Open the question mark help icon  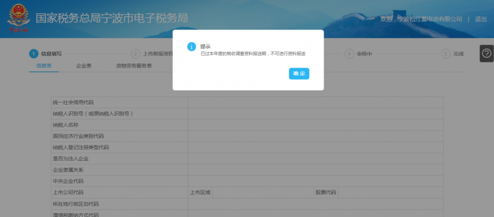487,53
